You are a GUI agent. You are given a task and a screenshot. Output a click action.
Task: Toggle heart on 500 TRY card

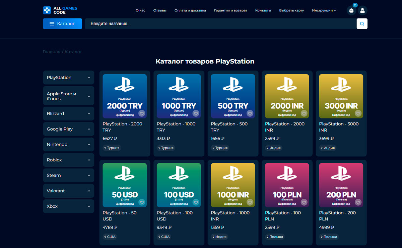point(250,113)
